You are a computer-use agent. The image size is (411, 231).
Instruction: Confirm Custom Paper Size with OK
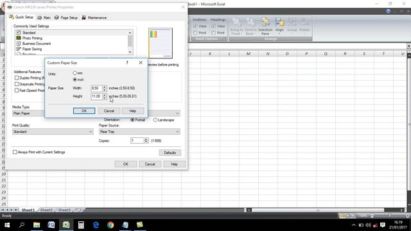84,111
